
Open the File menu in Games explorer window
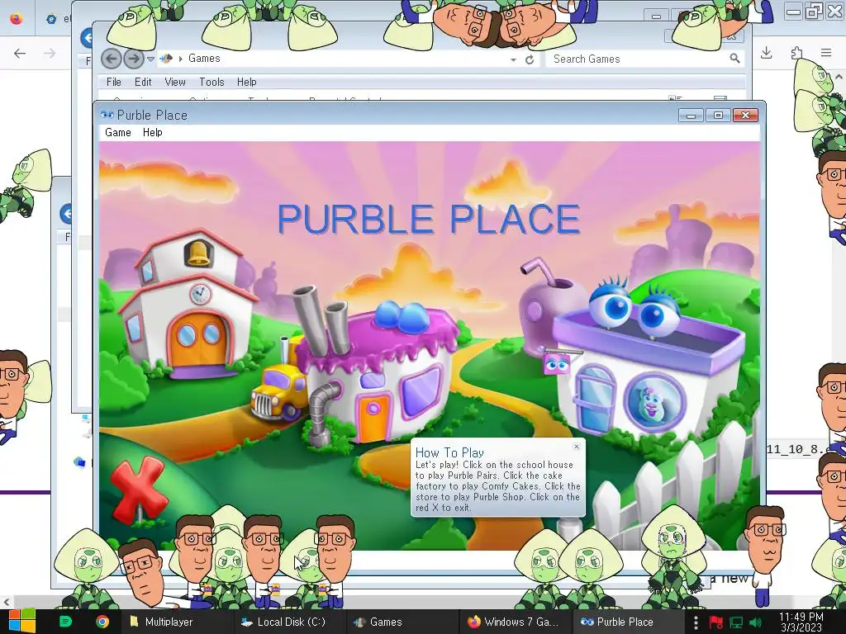pos(113,82)
